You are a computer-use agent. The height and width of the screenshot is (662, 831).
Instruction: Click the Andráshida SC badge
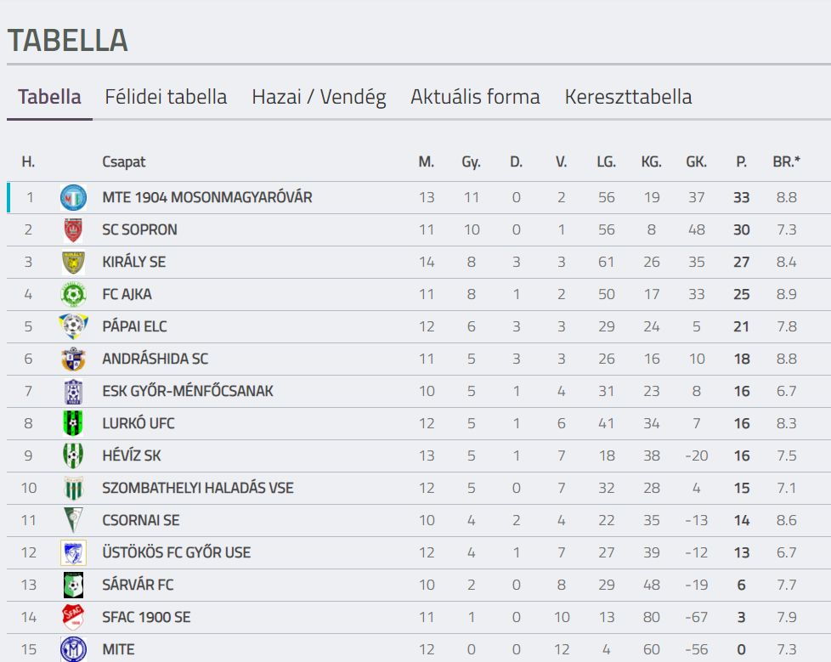(73, 359)
